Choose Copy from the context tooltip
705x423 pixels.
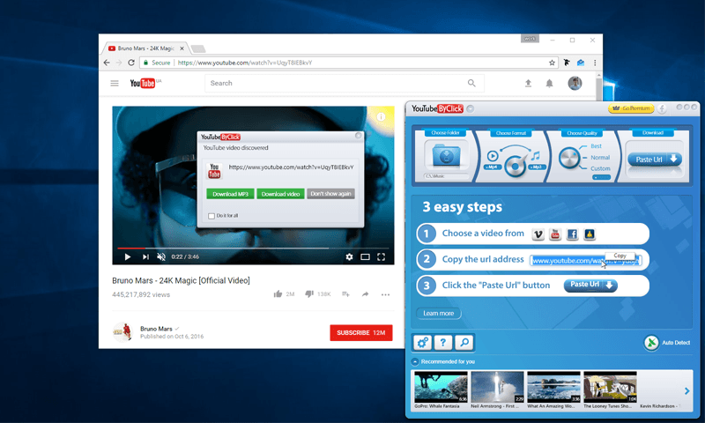(620, 256)
